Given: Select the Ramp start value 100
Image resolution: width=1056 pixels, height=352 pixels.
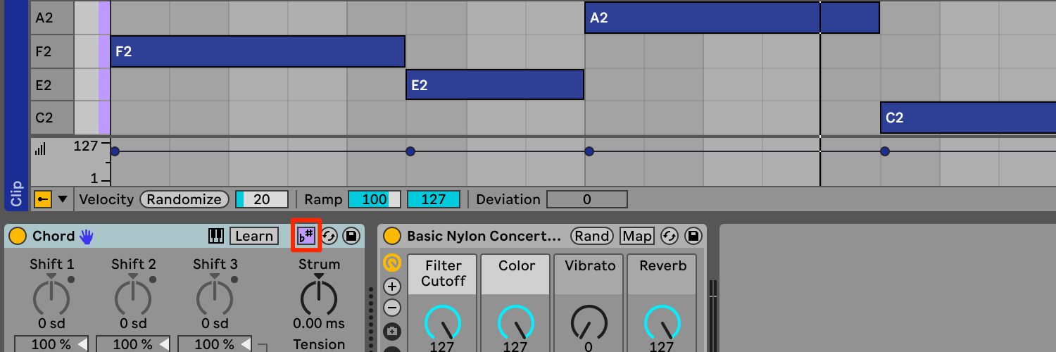Looking at the screenshot, I should coord(375,199).
